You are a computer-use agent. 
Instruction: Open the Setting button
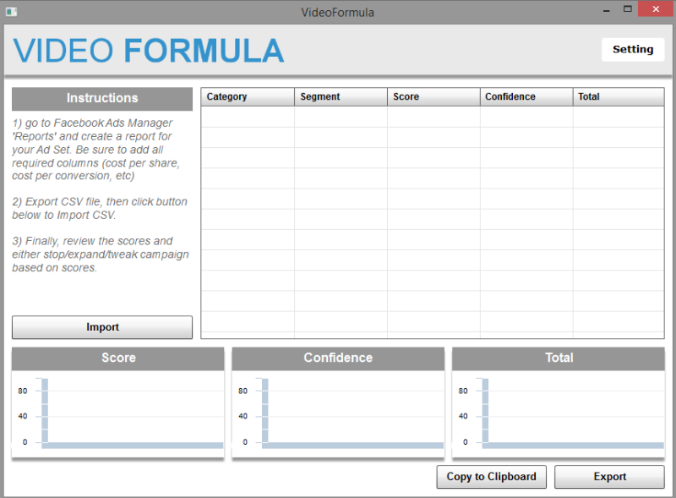pos(632,49)
